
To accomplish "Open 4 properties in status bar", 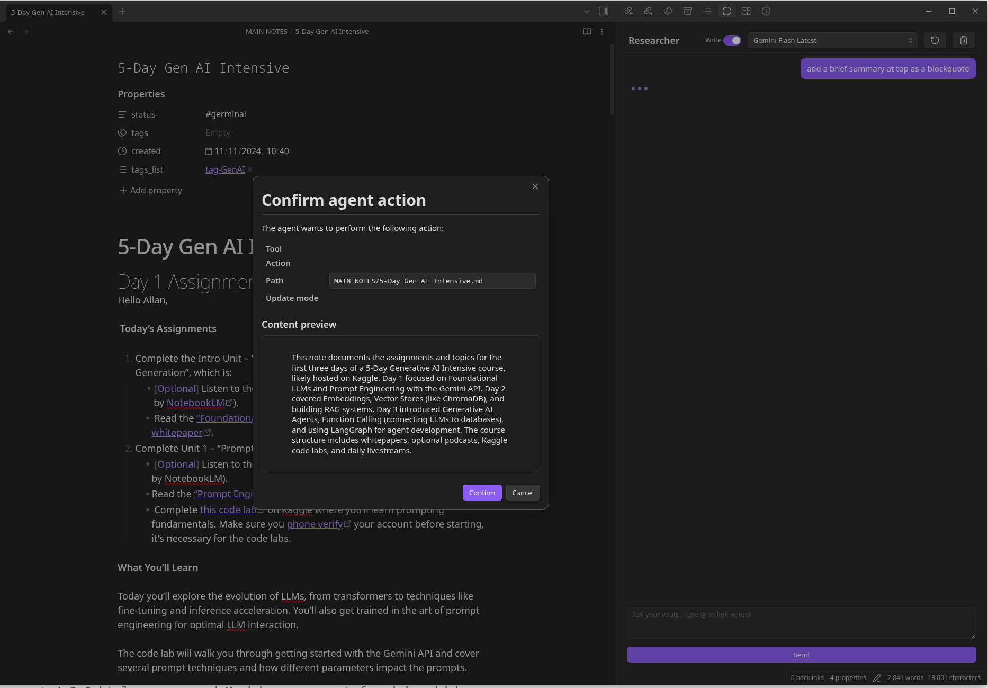I will tap(848, 677).
